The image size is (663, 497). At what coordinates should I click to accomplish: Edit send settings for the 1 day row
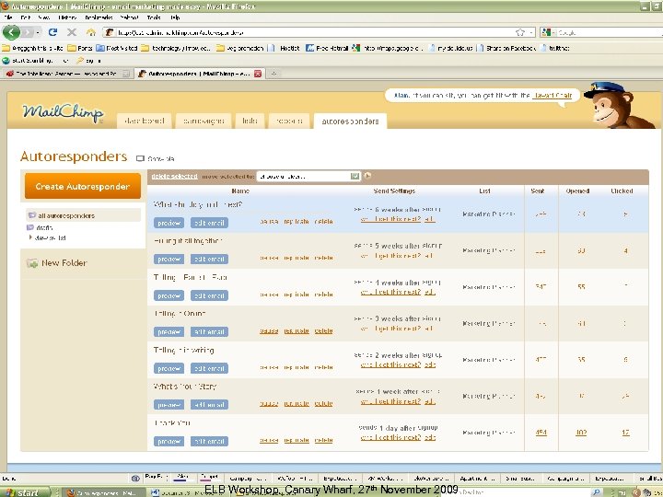[x=430, y=437]
